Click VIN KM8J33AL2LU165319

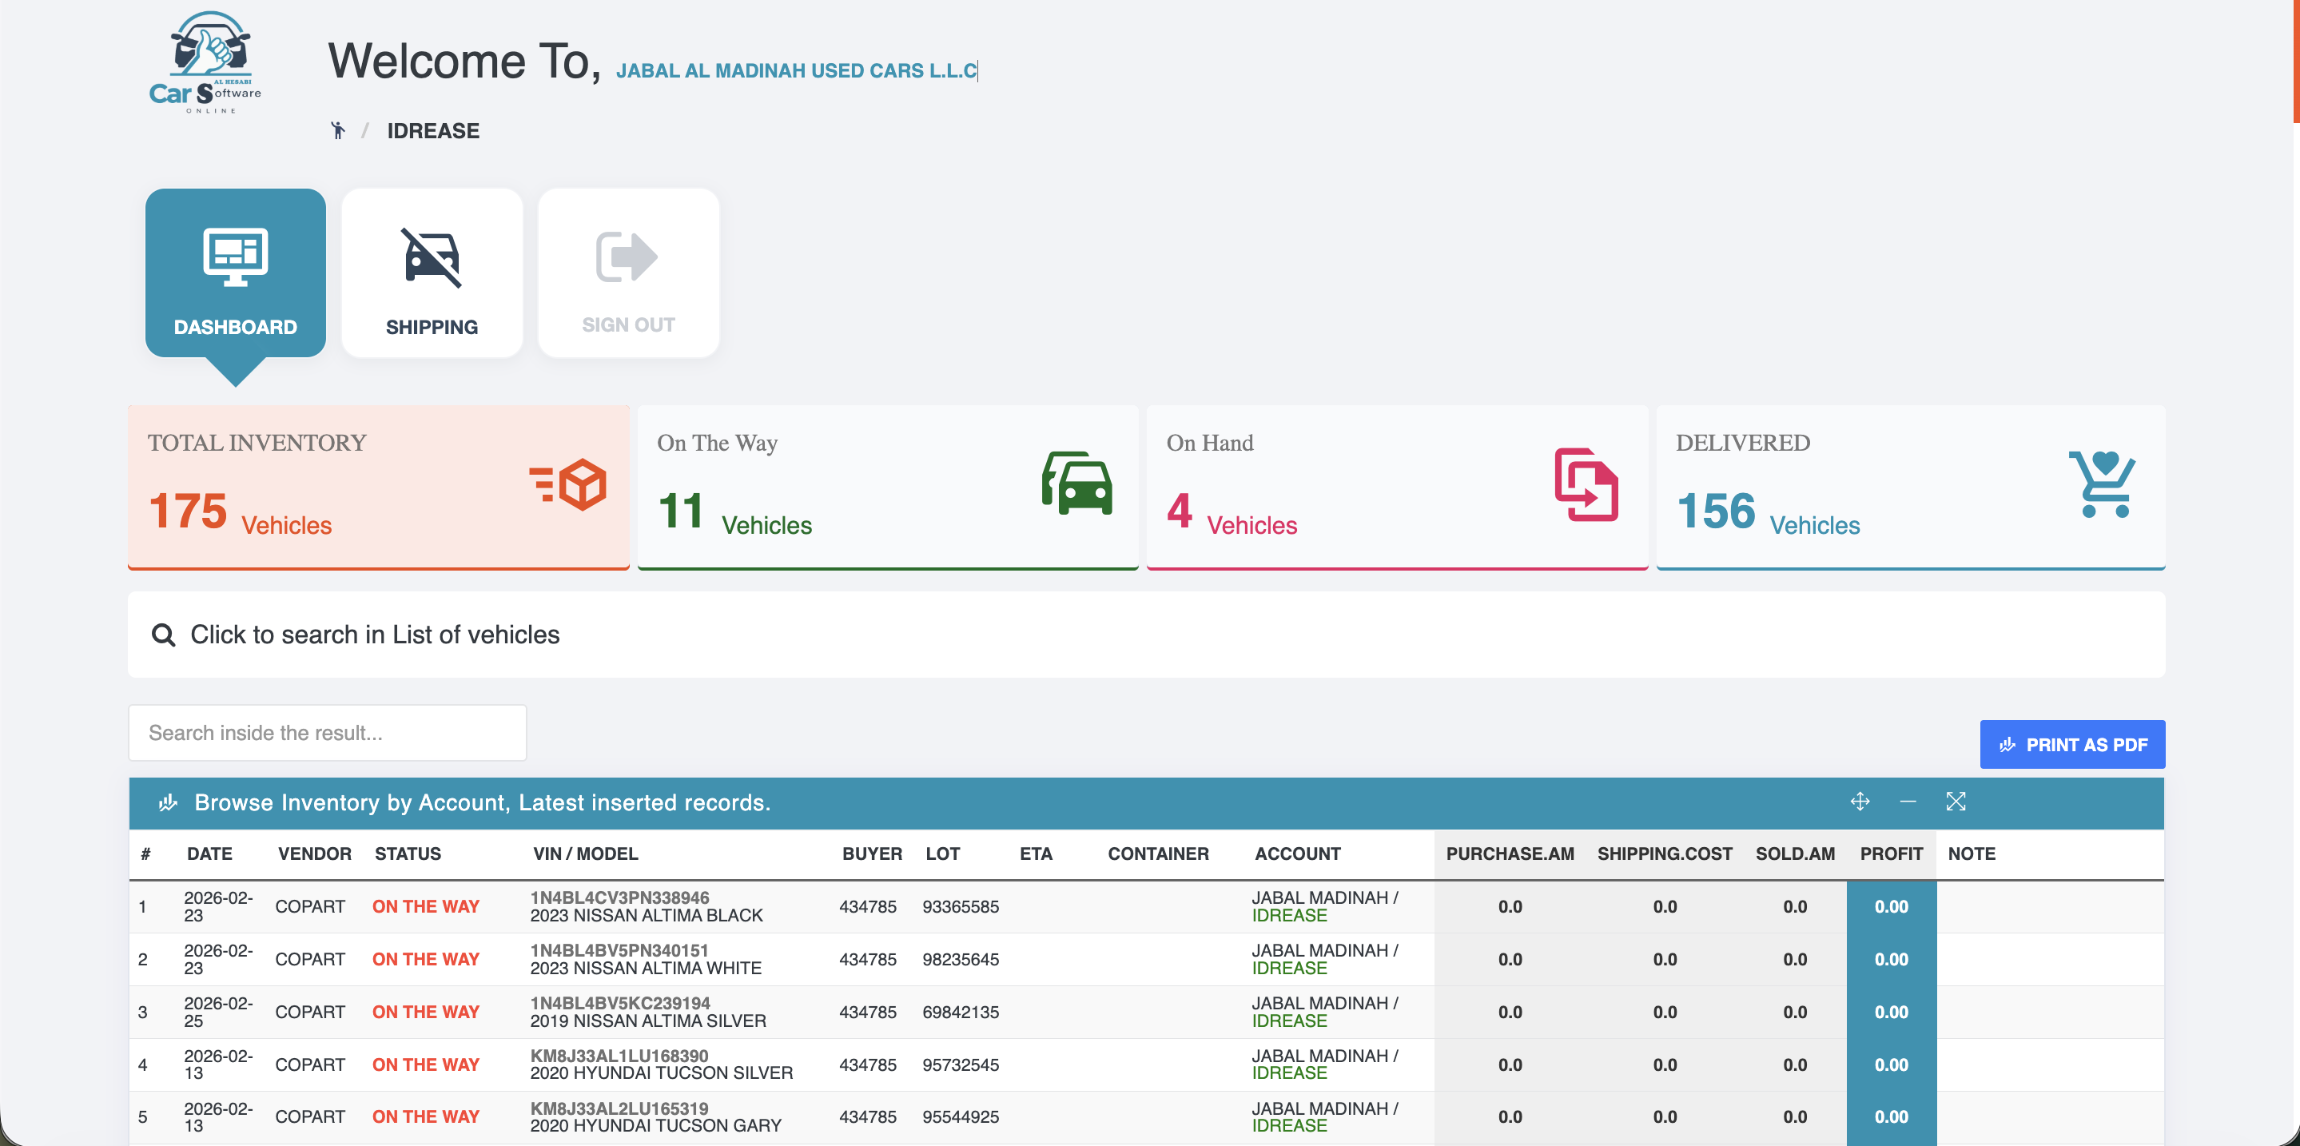pyautogui.click(x=619, y=1108)
